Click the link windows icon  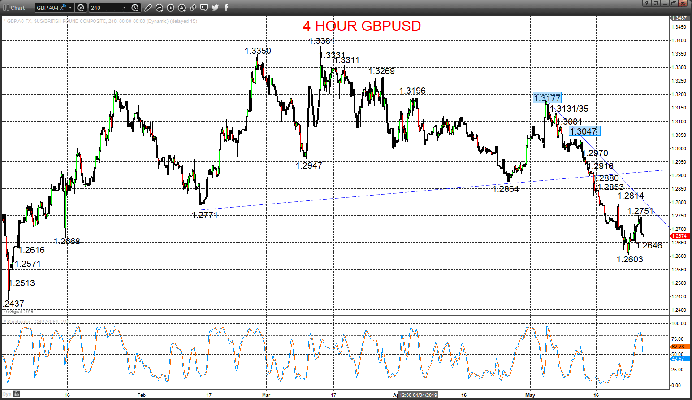193,8
